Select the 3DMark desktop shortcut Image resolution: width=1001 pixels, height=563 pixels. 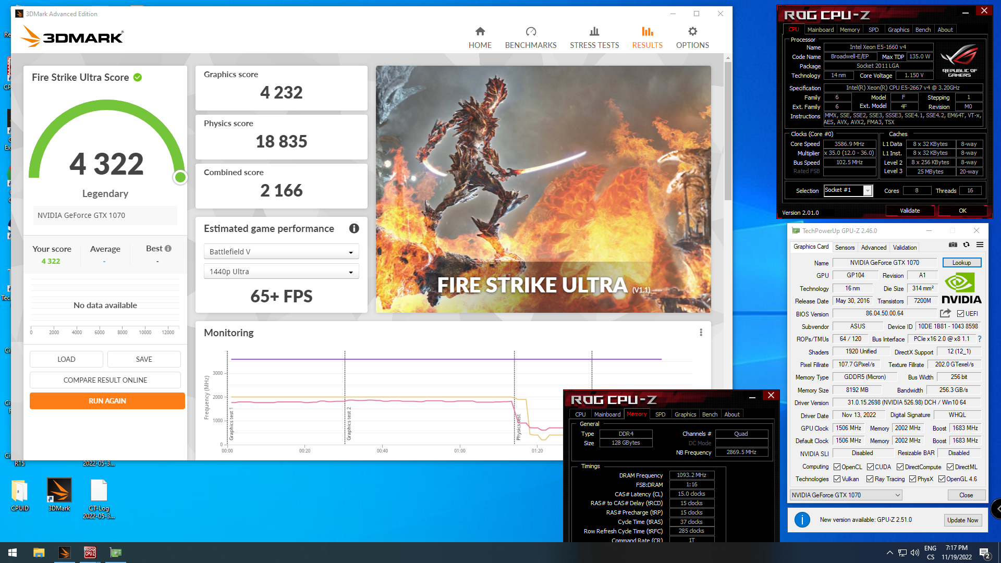click(x=59, y=495)
